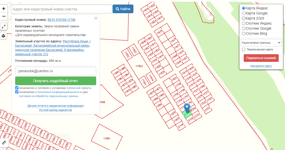Open Детали отчета и юридическая информация
The width and height of the screenshot is (285, 150).
click(55, 106)
